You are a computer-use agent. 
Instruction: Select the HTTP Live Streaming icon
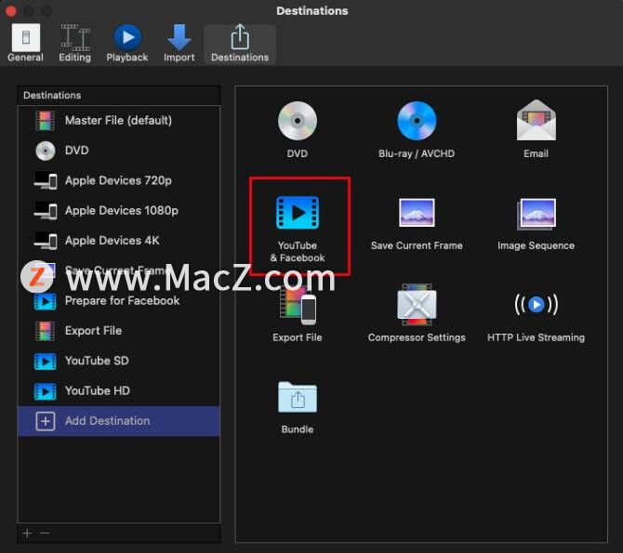(x=536, y=305)
